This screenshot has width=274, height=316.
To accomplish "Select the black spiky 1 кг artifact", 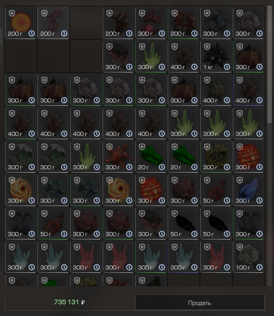I will tap(216, 56).
